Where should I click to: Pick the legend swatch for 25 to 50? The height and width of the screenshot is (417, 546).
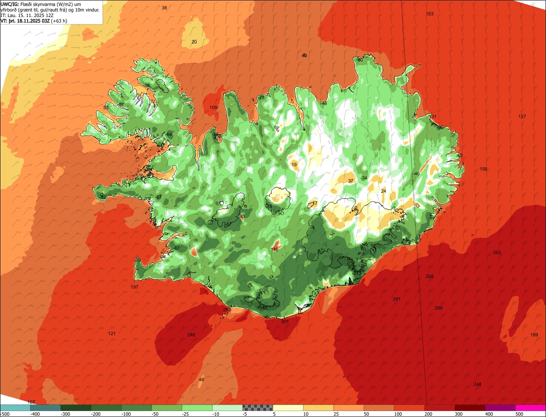(349, 408)
